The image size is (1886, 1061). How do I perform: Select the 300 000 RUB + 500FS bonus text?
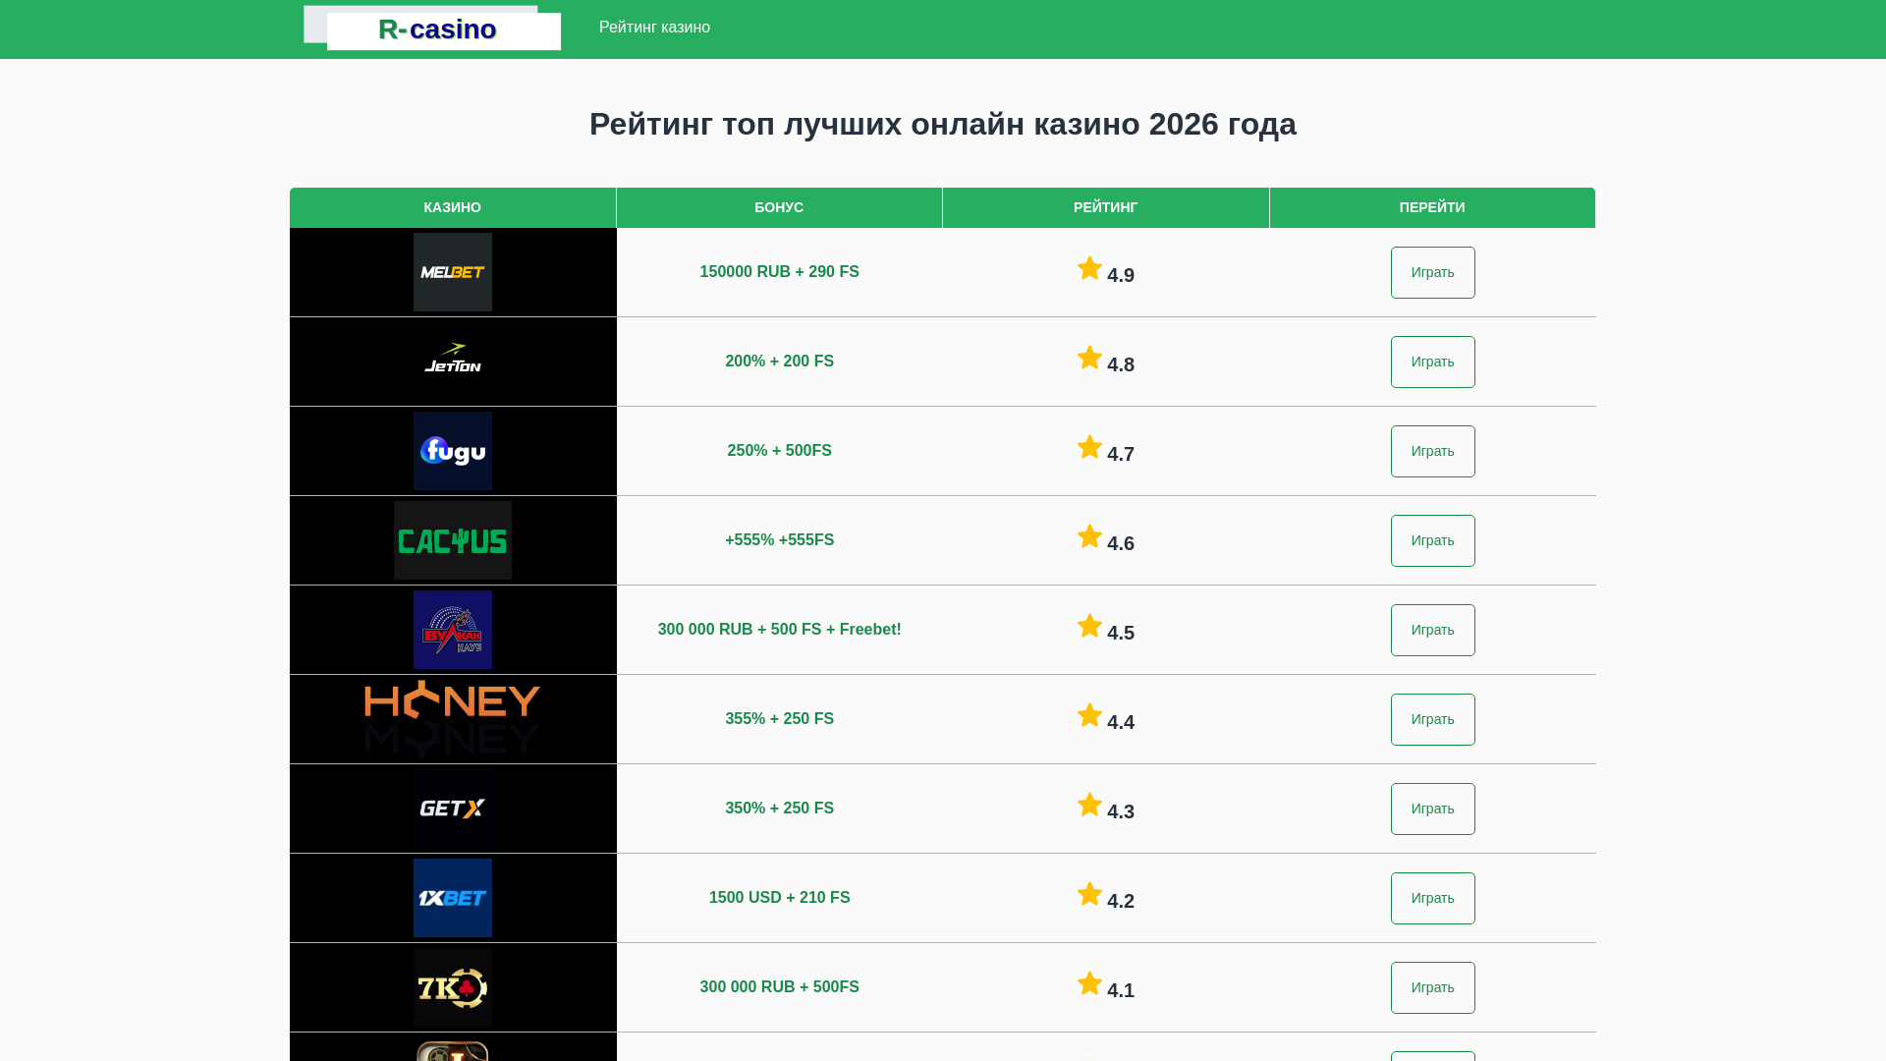pyautogui.click(x=779, y=987)
